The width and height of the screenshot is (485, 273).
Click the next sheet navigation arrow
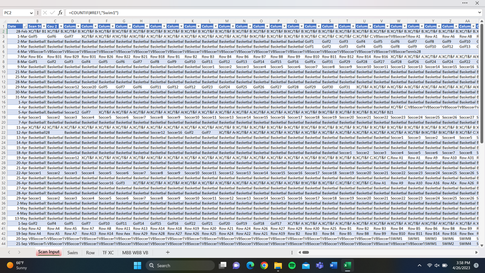click(x=19, y=252)
